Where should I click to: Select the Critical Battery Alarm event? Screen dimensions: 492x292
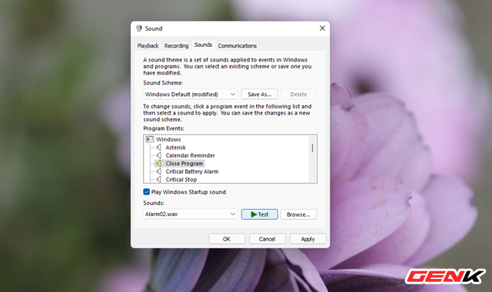tap(192, 171)
